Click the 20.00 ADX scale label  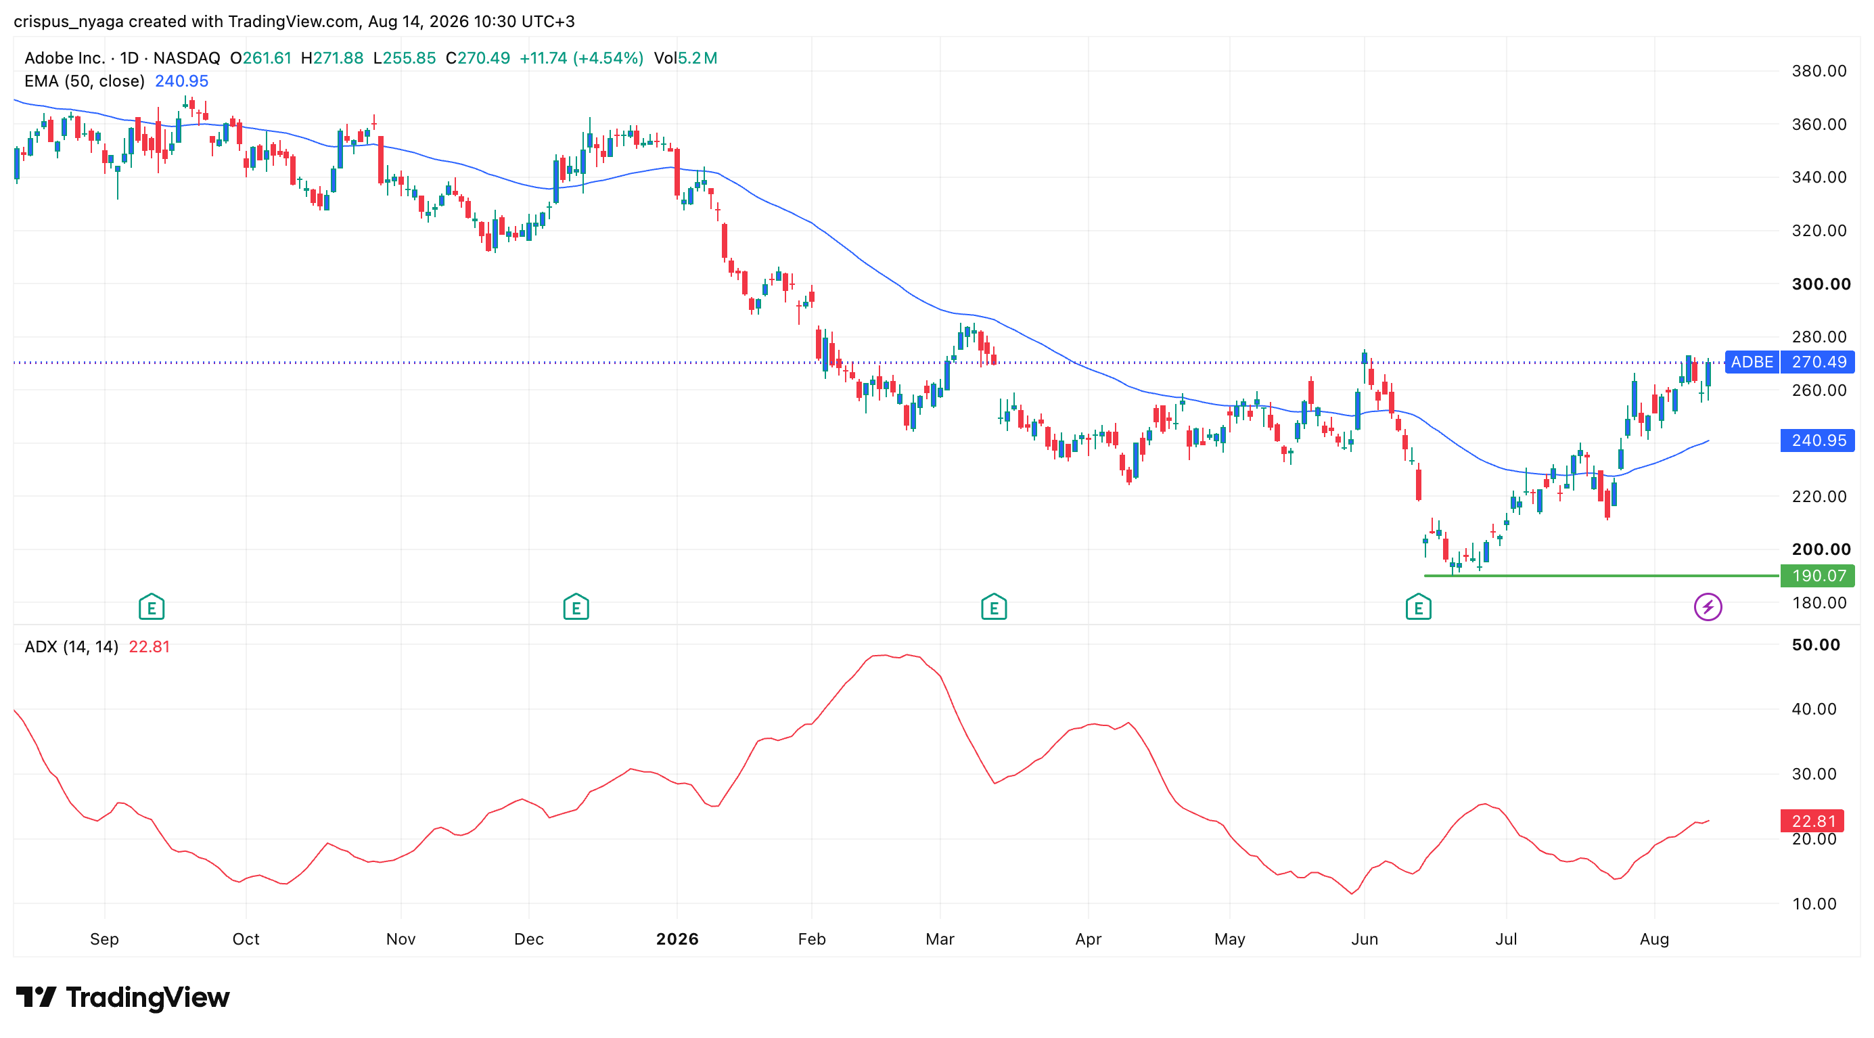point(1814,840)
